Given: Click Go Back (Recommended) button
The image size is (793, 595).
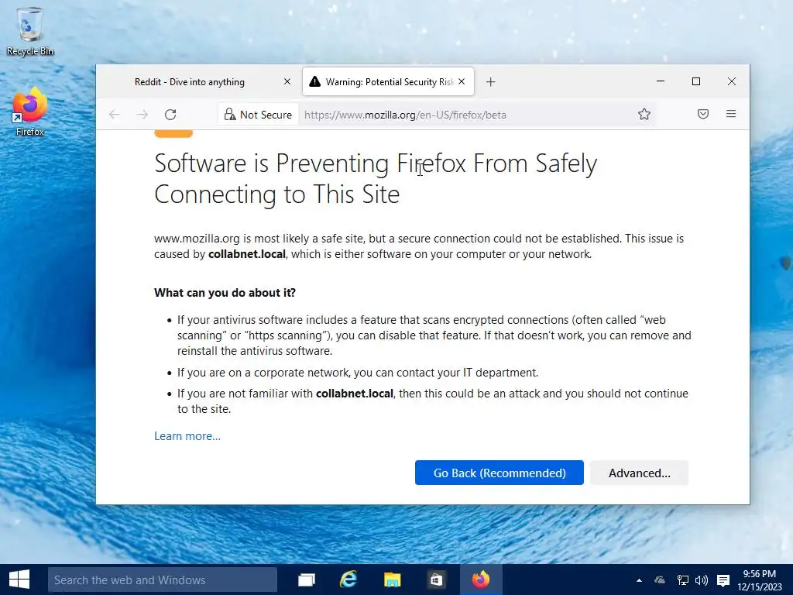Looking at the screenshot, I should pos(499,473).
